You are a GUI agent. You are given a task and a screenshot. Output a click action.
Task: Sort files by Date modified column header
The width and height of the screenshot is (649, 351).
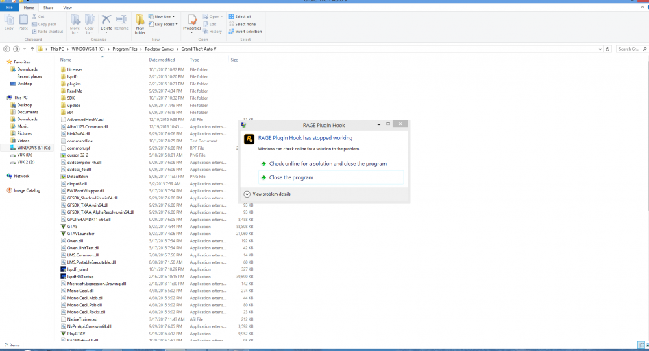[x=162, y=60]
